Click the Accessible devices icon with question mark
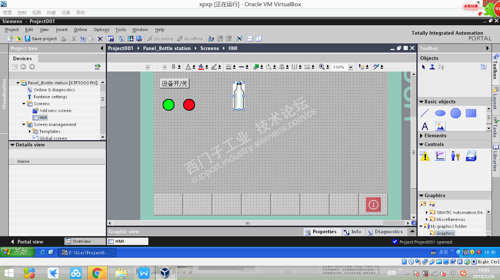The height and width of the screenshot is (280, 500). pyautogui.click(x=211, y=39)
